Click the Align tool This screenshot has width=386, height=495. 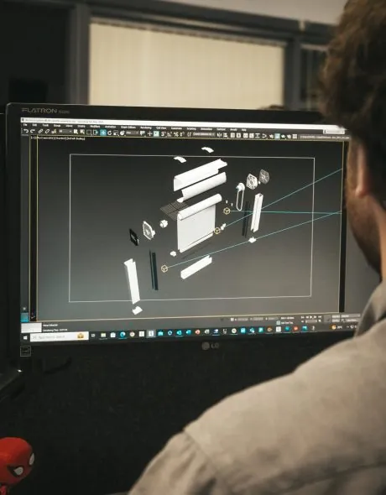pos(225,135)
